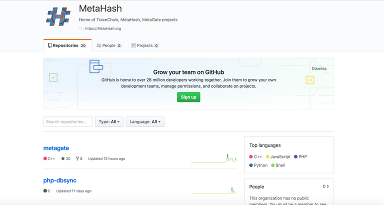Open the Repositories tab
The image size is (384, 205).
[x=67, y=45]
